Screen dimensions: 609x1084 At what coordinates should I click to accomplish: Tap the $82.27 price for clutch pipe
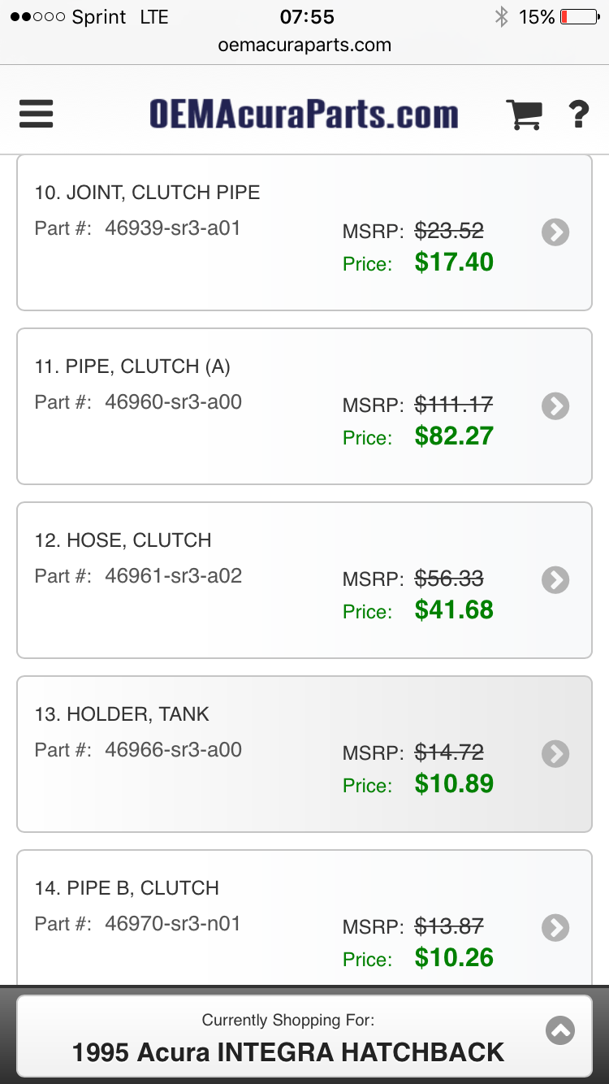[x=454, y=436]
